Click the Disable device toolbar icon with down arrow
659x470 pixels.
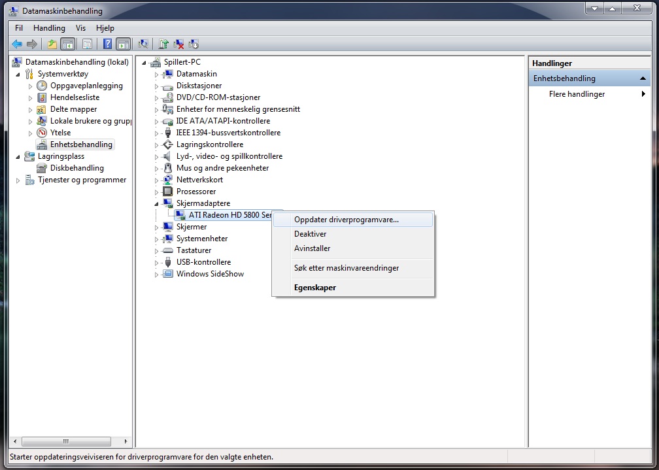click(x=194, y=44)
